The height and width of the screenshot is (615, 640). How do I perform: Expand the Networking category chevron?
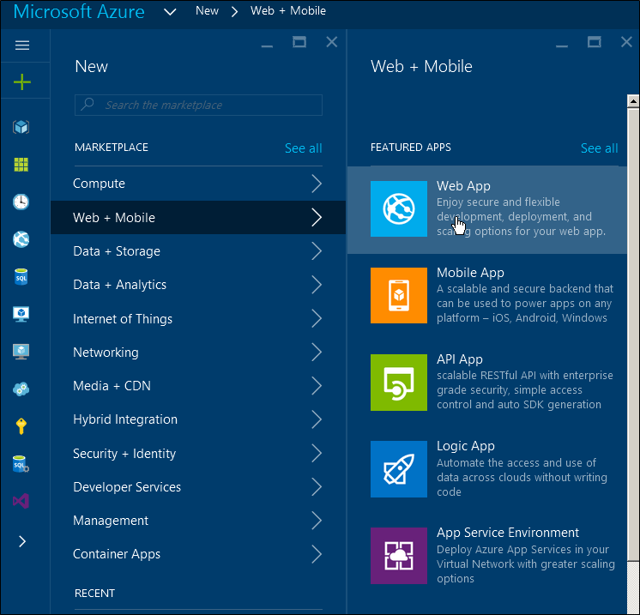[x=317, y=353]
